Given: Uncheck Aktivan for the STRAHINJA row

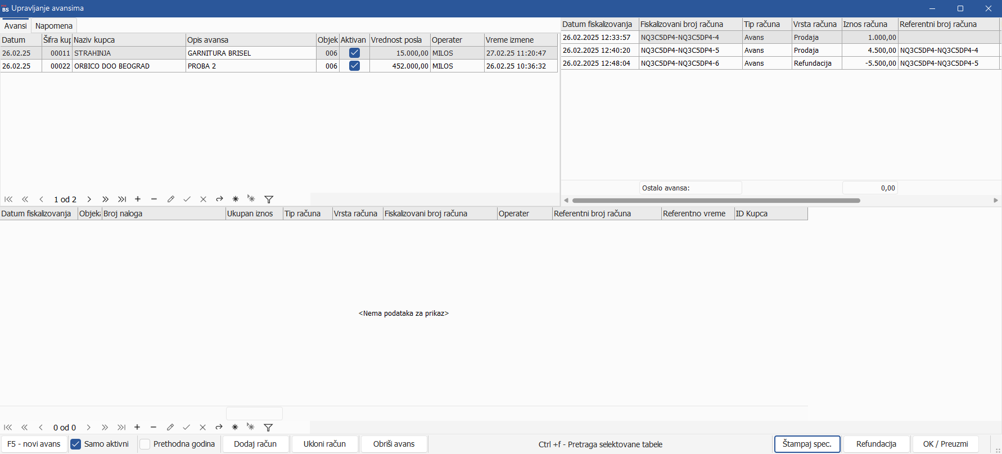Looking at the screenshot, I should [354, 53].
